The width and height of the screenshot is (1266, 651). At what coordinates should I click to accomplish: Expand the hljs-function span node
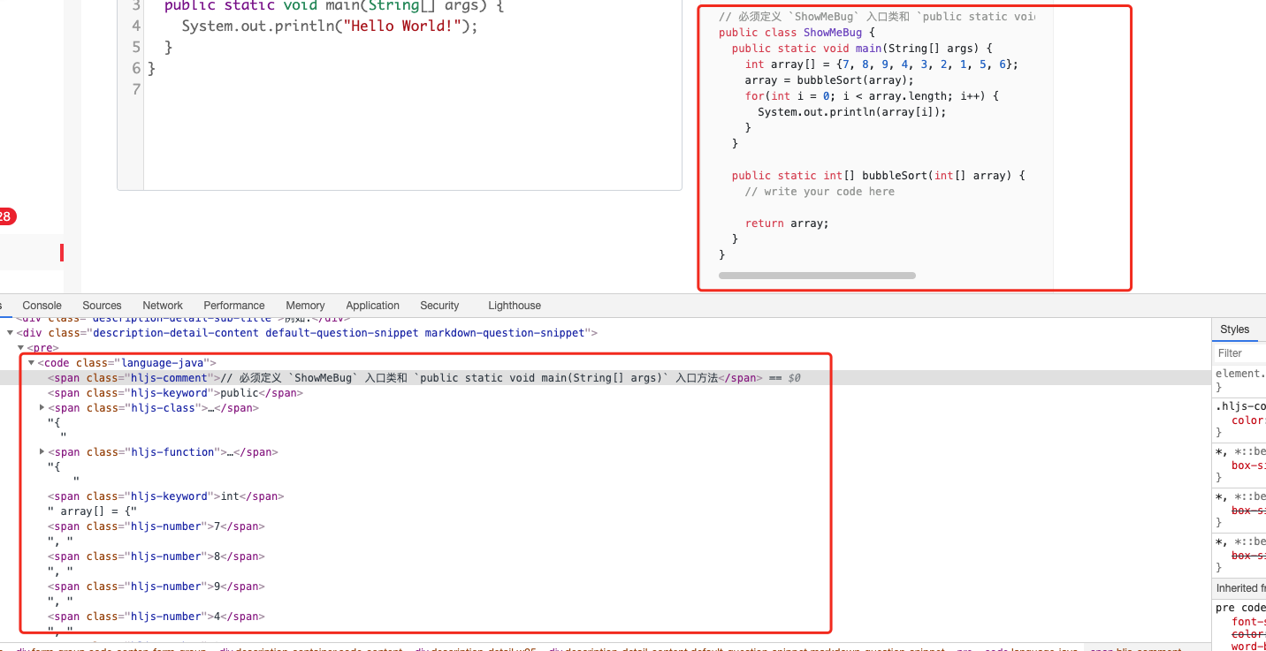pyautogui.click(x=42, y=451)
